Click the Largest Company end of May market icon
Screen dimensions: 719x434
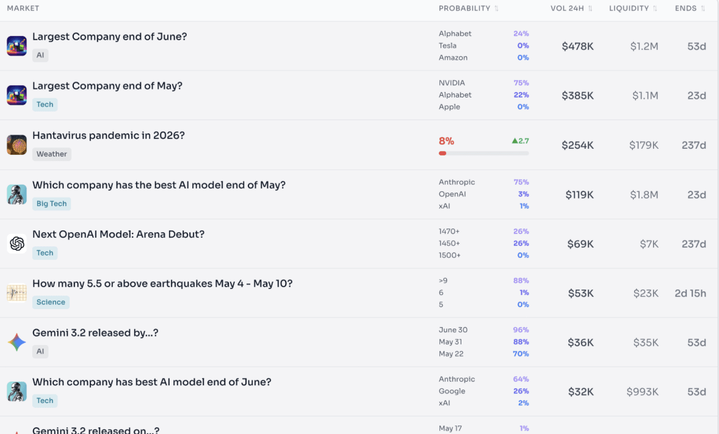tap(16, 95)
